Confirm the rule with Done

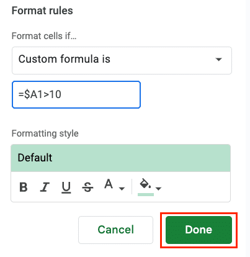[x=199, y=230]
